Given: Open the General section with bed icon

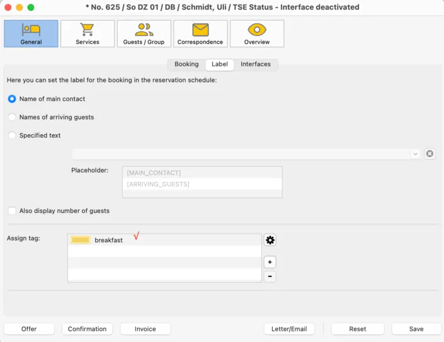Looking at the screenshot, I should [31, 33].
